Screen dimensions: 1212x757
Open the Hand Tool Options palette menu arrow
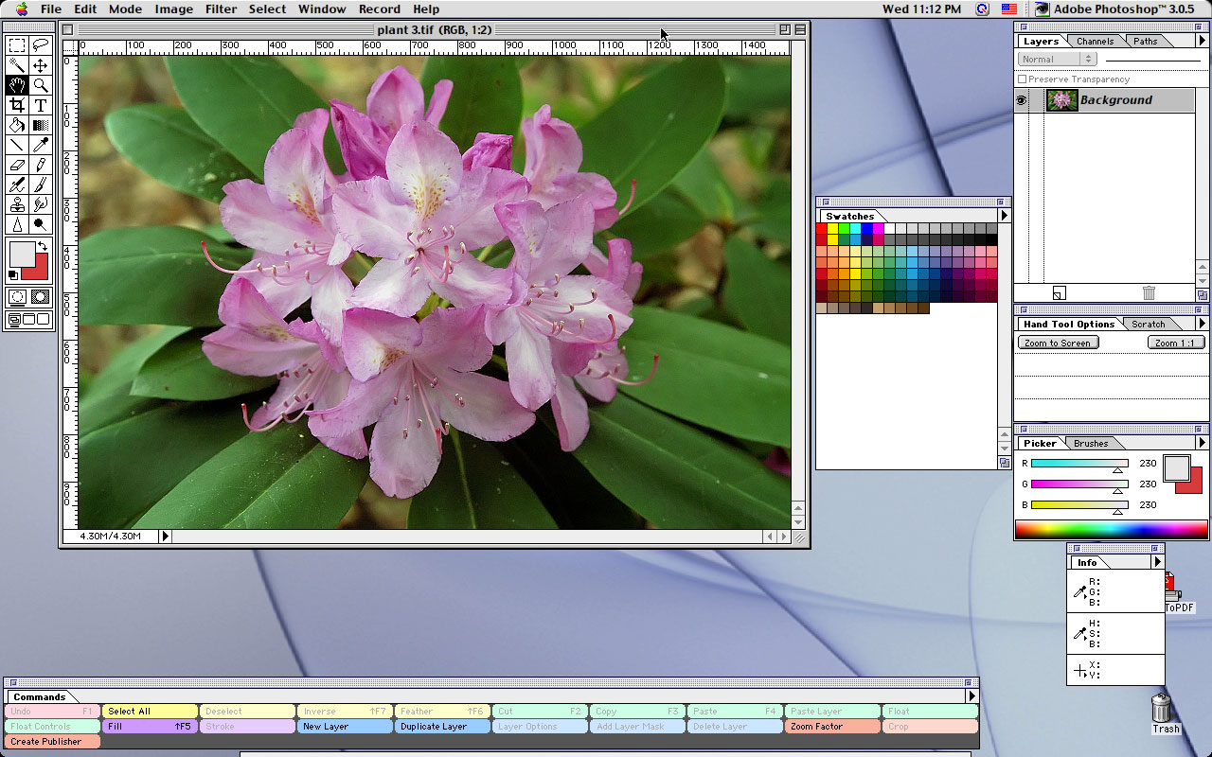pyautogui.click(x=1202, y=324)
